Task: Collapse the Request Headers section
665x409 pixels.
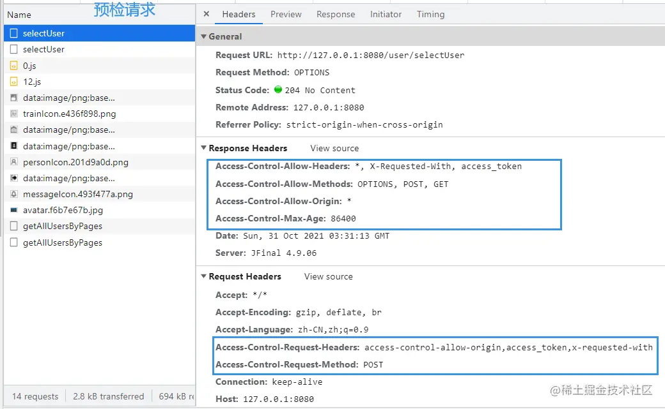Action: pos(203,276)
